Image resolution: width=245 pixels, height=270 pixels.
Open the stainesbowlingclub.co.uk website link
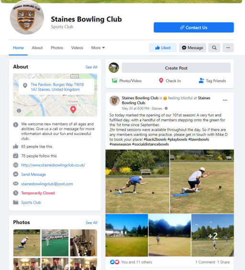coord(53,165)
